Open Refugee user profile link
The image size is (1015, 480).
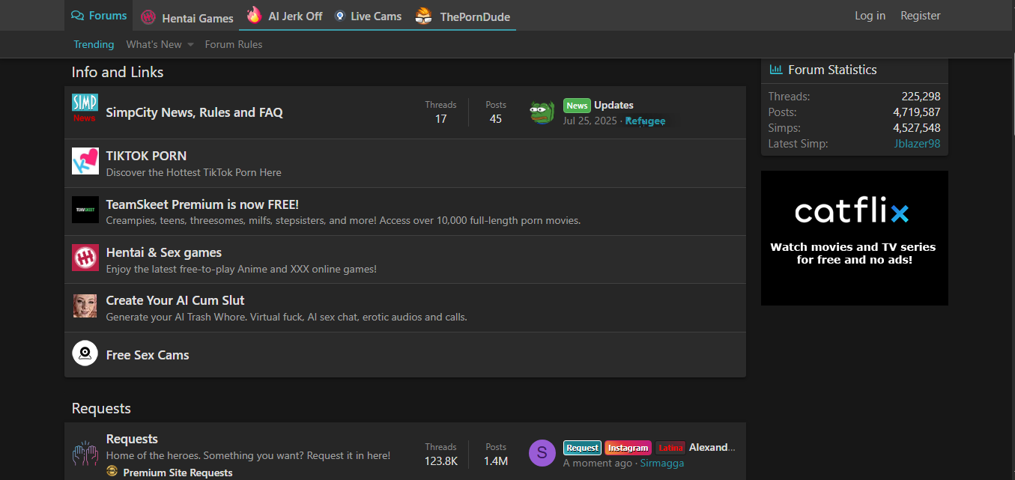[645, 121]
